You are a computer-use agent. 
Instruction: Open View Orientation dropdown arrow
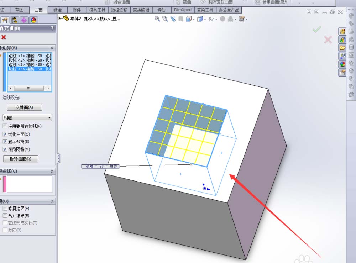[x=194, y=19]
